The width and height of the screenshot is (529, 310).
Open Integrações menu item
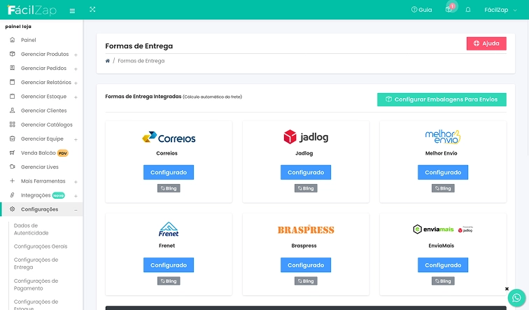36,195
